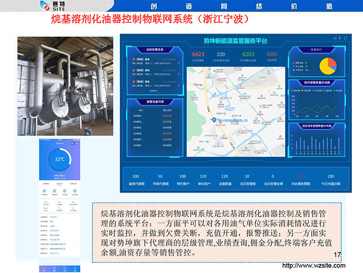Click the 今日充值总额 statistic showing 200
The height and width of the screenshot is (273, 363).
point(331,179)
